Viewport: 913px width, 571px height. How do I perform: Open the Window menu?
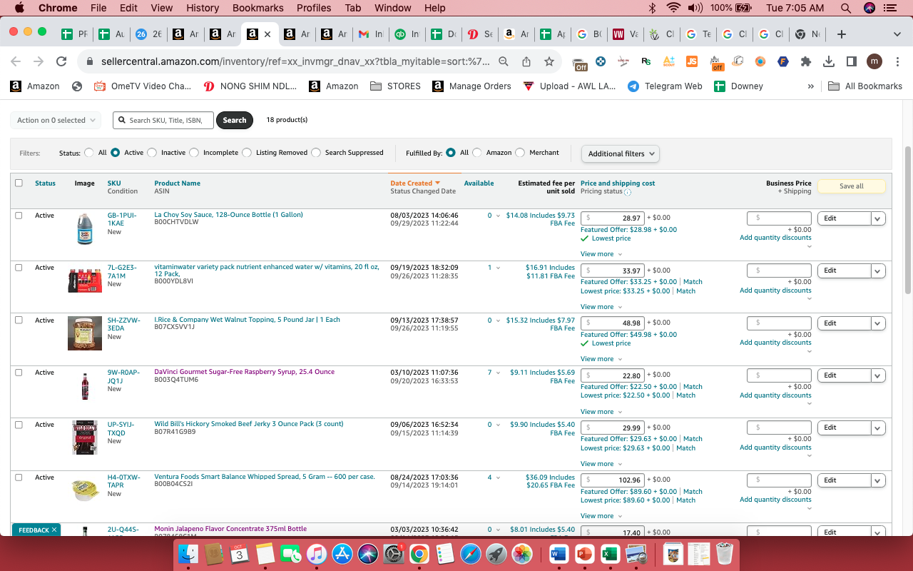[x=393, y=8]
